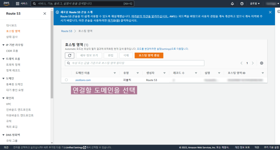Go to next page of hosted zones
Viewport: 280px width, 150px height.
click(253, 63)
